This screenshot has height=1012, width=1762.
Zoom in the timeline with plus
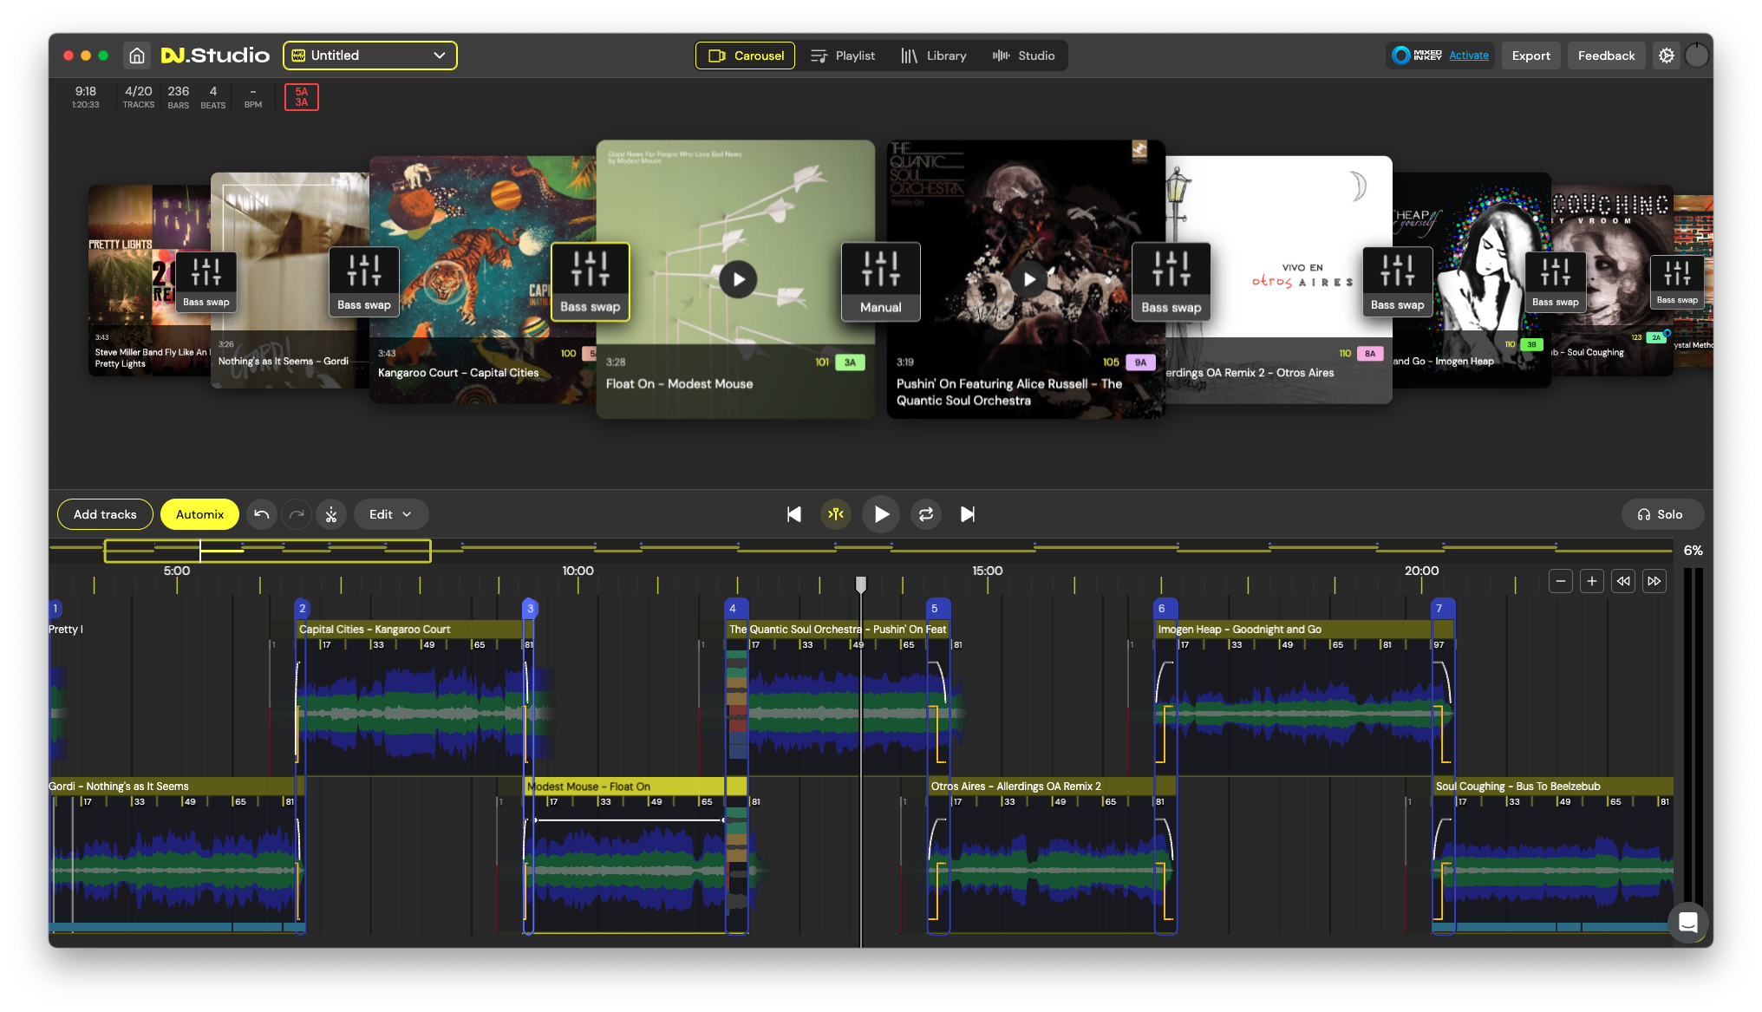point(1592,581)
